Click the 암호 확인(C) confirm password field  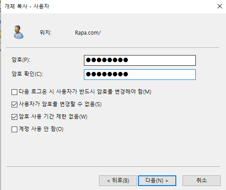tap(140, 75)
